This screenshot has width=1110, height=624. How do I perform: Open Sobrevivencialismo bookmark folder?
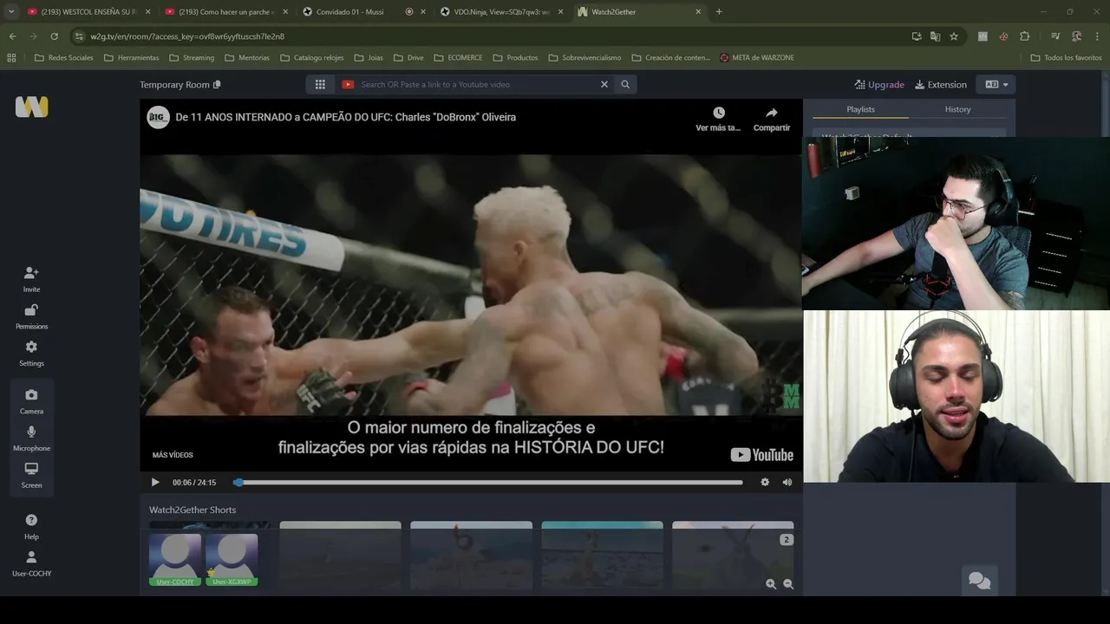click(584, 58)
